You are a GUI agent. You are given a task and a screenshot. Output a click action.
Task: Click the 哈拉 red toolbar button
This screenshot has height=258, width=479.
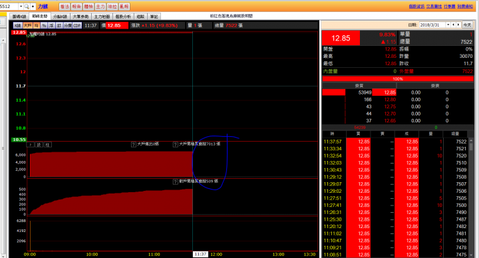tap(112, 7)
